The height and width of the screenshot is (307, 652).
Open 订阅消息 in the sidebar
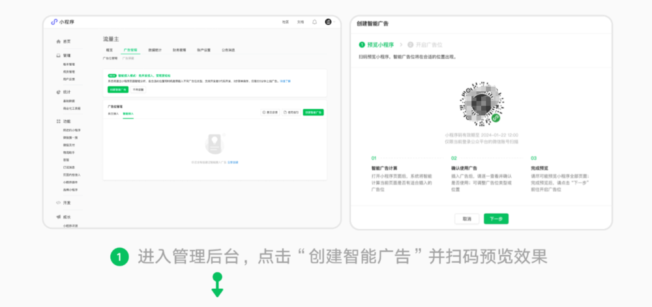69,168
